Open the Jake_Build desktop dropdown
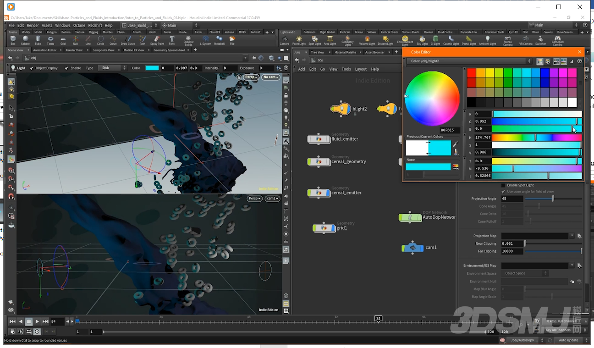Viewport: 594px width, 348px height. click(140, 25)
